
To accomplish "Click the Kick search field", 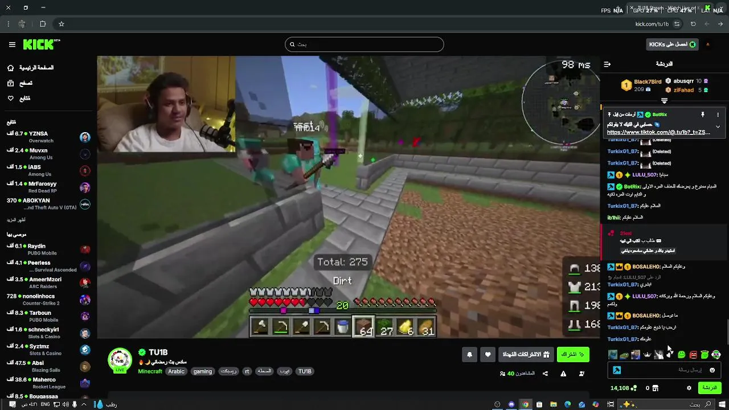I will click(x=364, y=44).
